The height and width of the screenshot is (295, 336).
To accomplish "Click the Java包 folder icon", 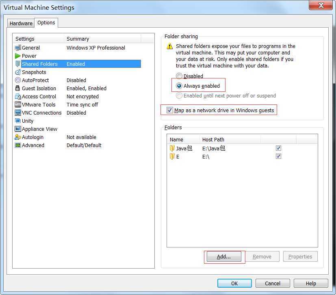I will 172,148.
